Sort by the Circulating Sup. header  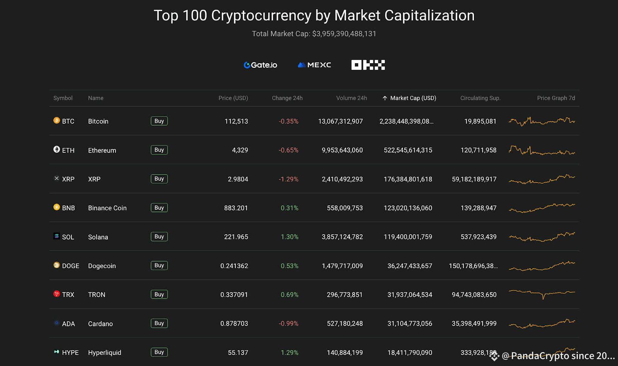[x=480, y=98]
